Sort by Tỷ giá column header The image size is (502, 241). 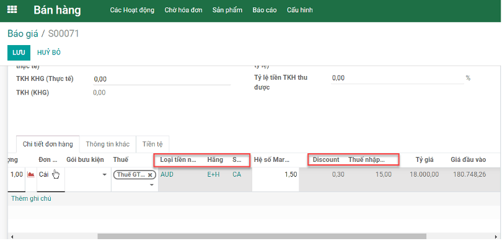(x=425, y=160)
